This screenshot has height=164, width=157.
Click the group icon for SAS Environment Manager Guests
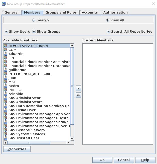[6, 118]
